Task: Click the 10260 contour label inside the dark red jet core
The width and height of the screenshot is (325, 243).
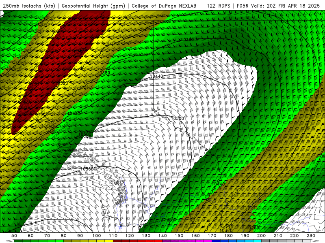Action: pos(78,52)
